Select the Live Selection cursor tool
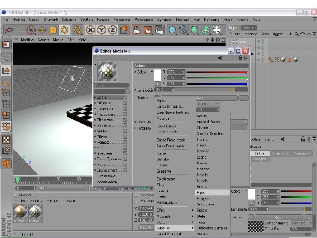Viewport: 317px width, 238px height. tap(31, 30)
